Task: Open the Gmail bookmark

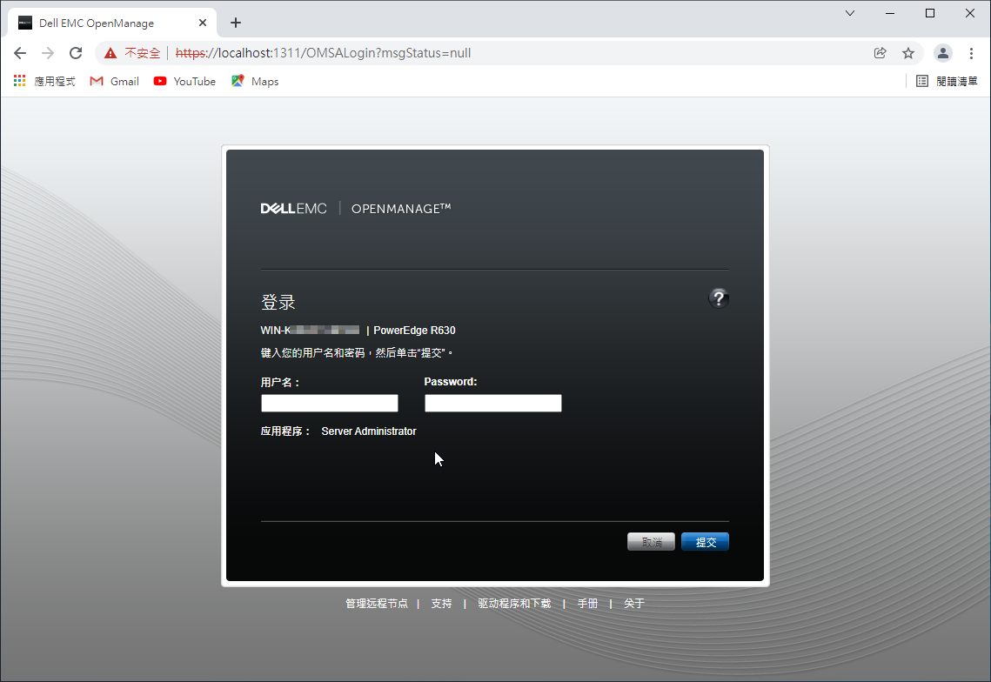Action: pyautogui.click(x=114, y=82)
